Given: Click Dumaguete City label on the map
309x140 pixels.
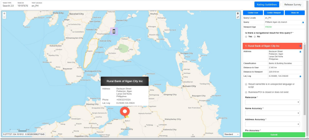Looking at the screenshot, I should pyautogui.click(x=93, y=71).
